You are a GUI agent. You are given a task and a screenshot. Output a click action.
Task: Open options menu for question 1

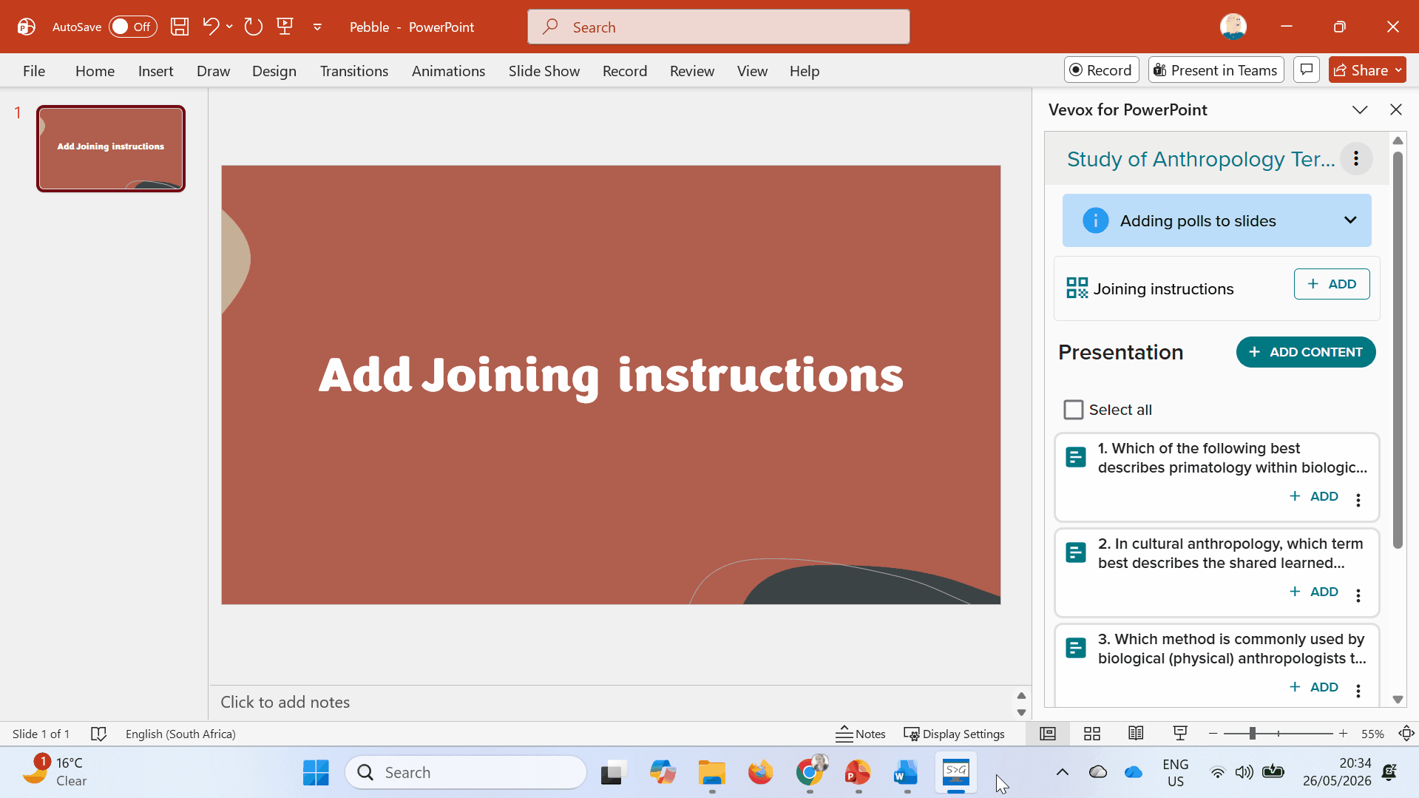pyautogui.click(x=1358, y=500)
